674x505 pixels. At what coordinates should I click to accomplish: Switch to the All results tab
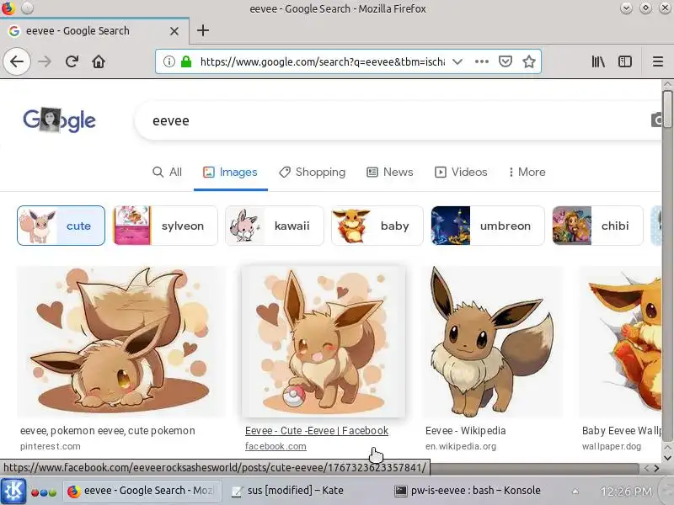(167, 173)
